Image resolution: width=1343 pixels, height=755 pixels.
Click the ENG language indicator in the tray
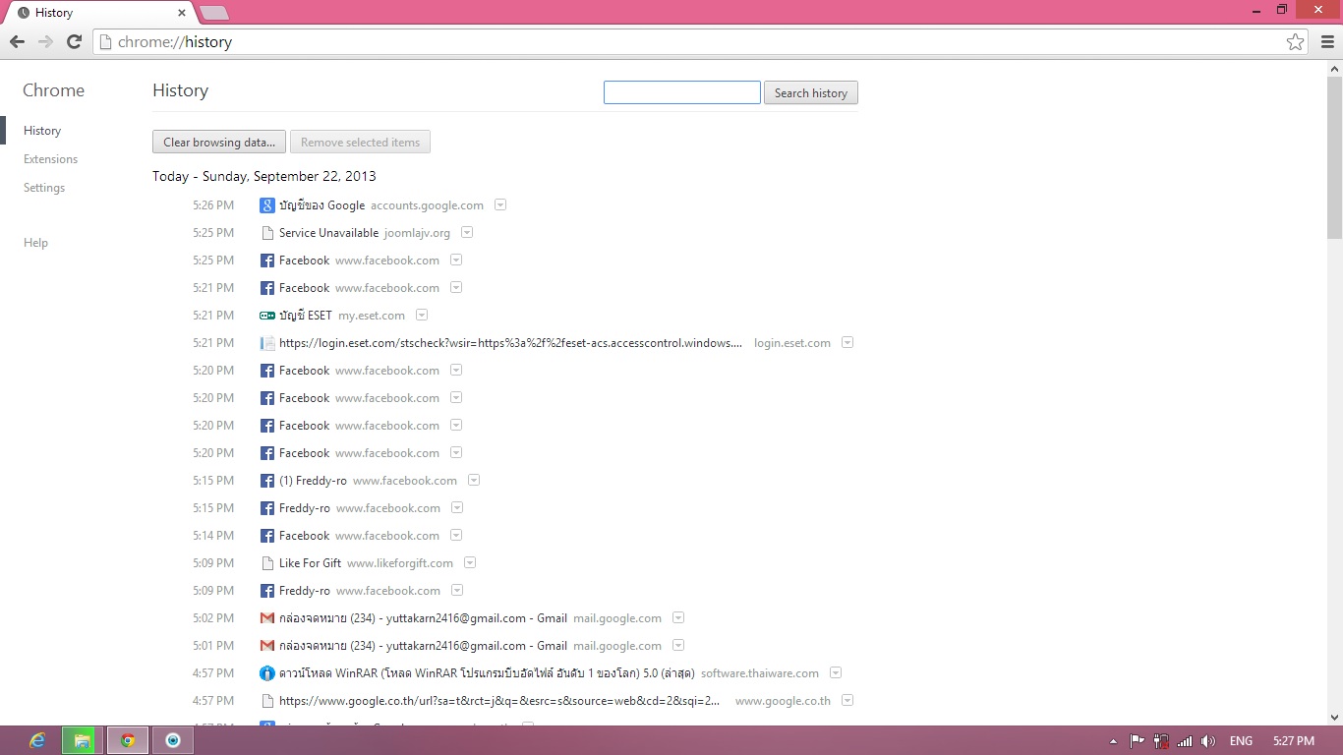tap(1241, 741)
